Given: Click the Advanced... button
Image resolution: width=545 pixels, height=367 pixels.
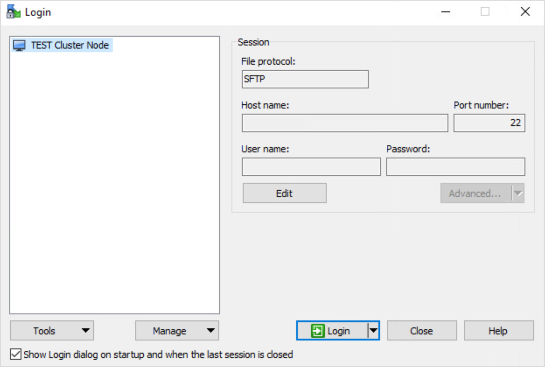Looking at the screenshot, I should (475, 193).
